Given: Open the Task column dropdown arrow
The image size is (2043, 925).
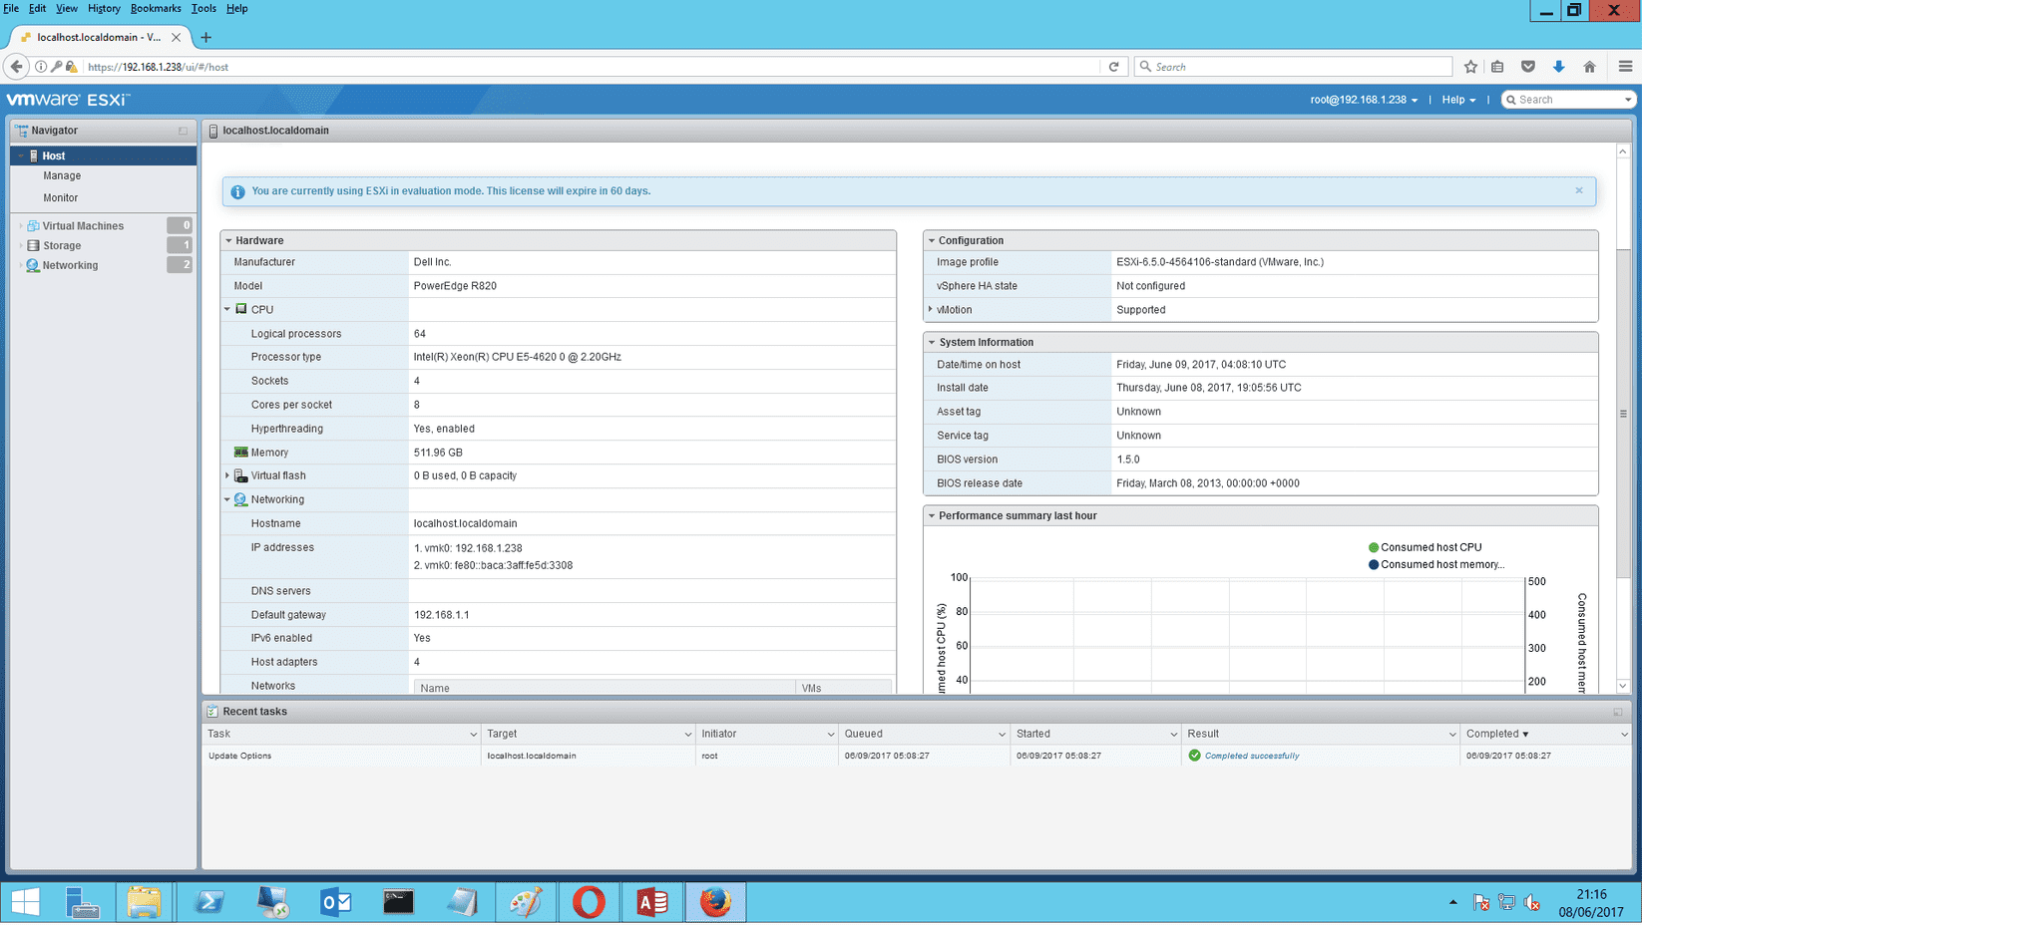Looking at the screenshot, I should 473,735.
